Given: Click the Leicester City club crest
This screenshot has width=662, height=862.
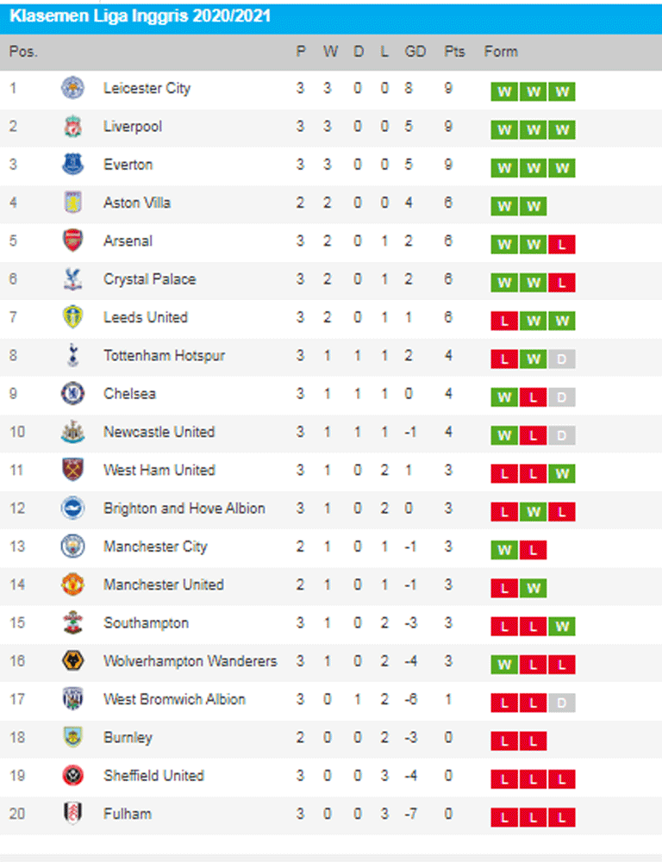Looking at the screenshot, I should 72,88.
